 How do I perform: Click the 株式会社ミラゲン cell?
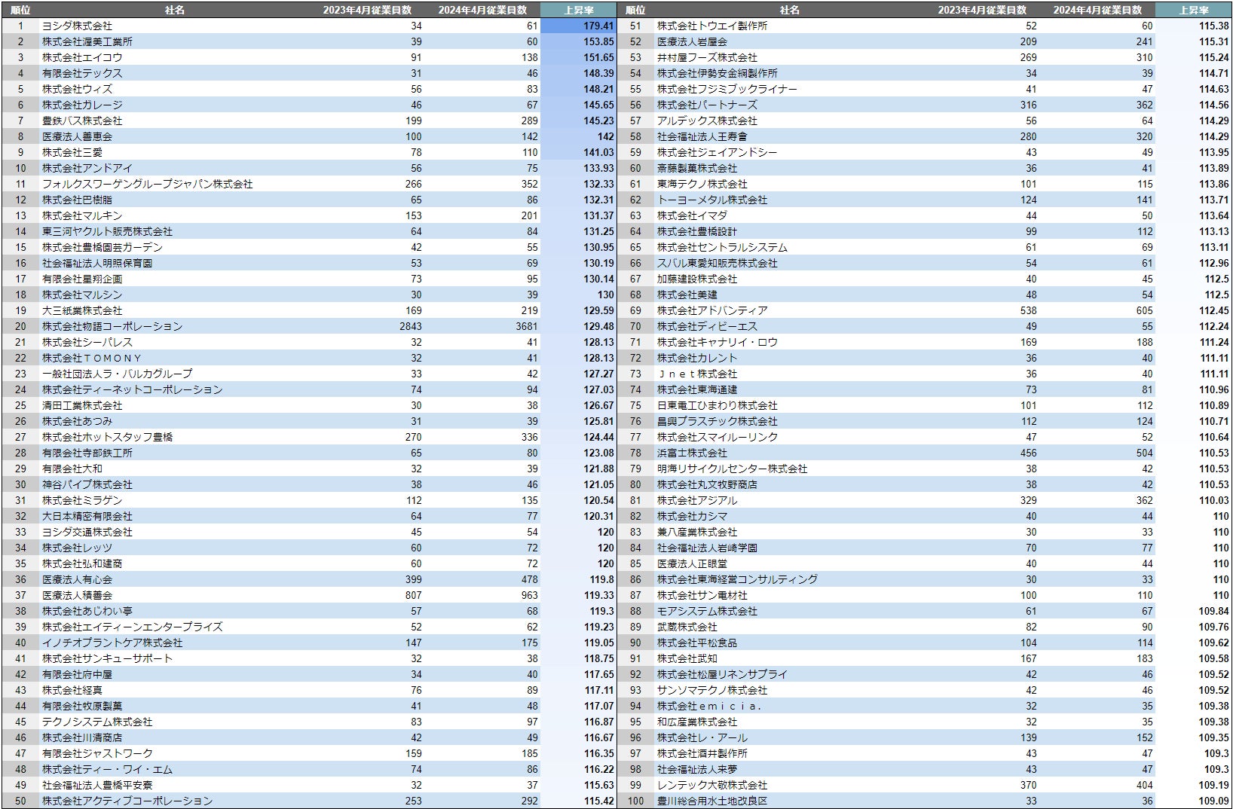coord(82,500)
